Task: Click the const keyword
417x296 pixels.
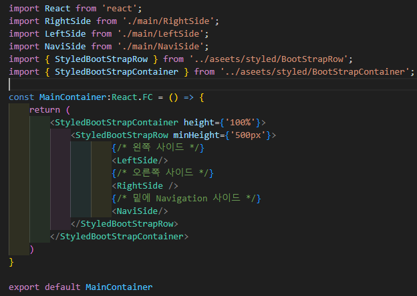Action: tap(21, 97)
